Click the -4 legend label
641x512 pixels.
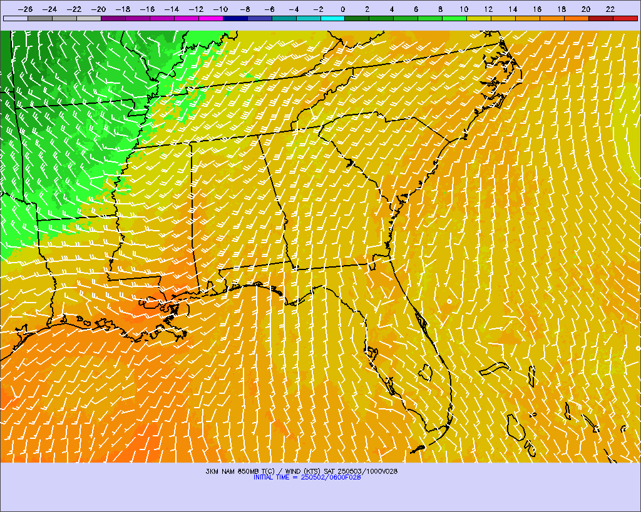[x=294, y=9]
